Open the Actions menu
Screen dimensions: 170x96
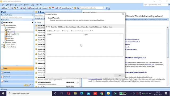[x=27, y=5]
